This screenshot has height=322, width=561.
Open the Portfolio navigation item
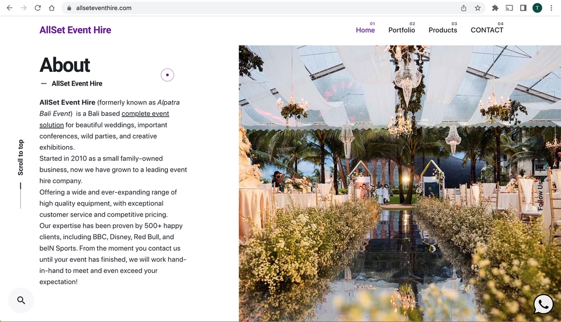(x=402, y=30)
